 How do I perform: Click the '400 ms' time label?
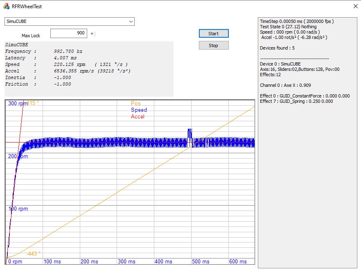click(163, 262)
